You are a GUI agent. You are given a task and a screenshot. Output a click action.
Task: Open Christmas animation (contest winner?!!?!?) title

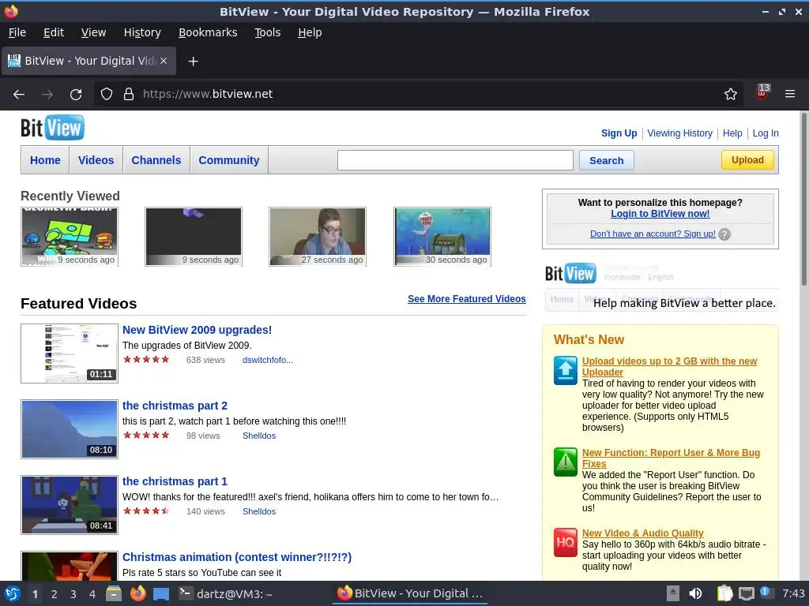coord(237,557)
